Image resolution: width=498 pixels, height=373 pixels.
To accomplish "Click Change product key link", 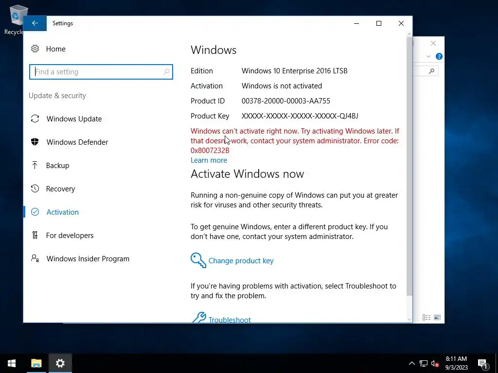I will click(x=241, y=261).
